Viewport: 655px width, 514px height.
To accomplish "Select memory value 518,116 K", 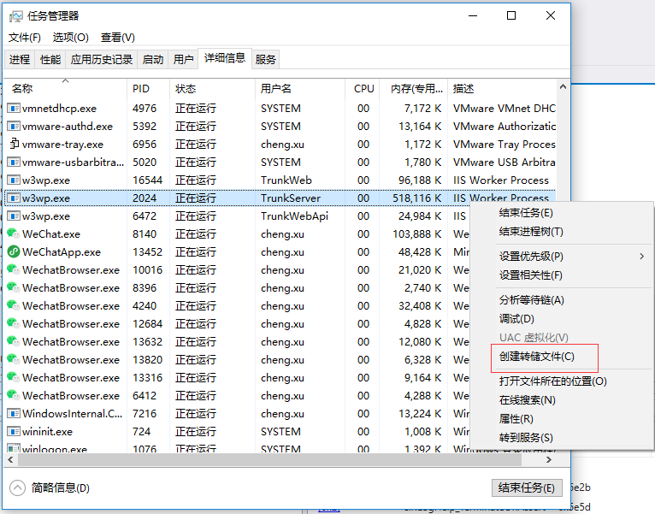I will [x=416, y=198].
